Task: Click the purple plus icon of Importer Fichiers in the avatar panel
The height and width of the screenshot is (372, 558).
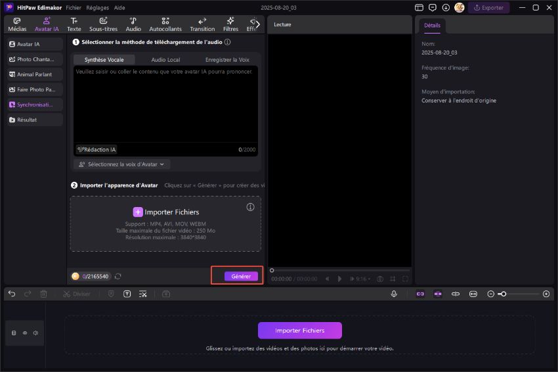Action: click(x=138, y=212)
